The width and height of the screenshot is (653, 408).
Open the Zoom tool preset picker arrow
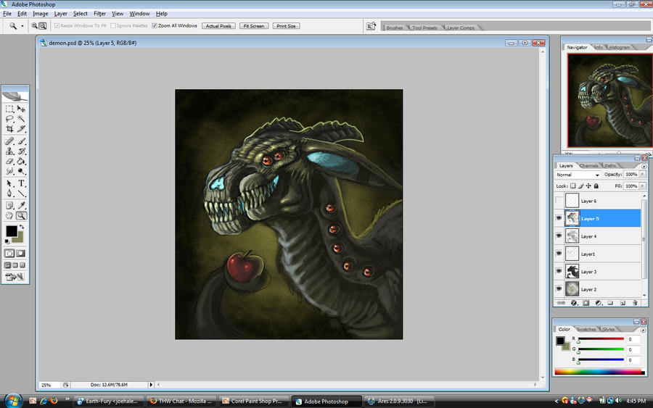(22, 26)
